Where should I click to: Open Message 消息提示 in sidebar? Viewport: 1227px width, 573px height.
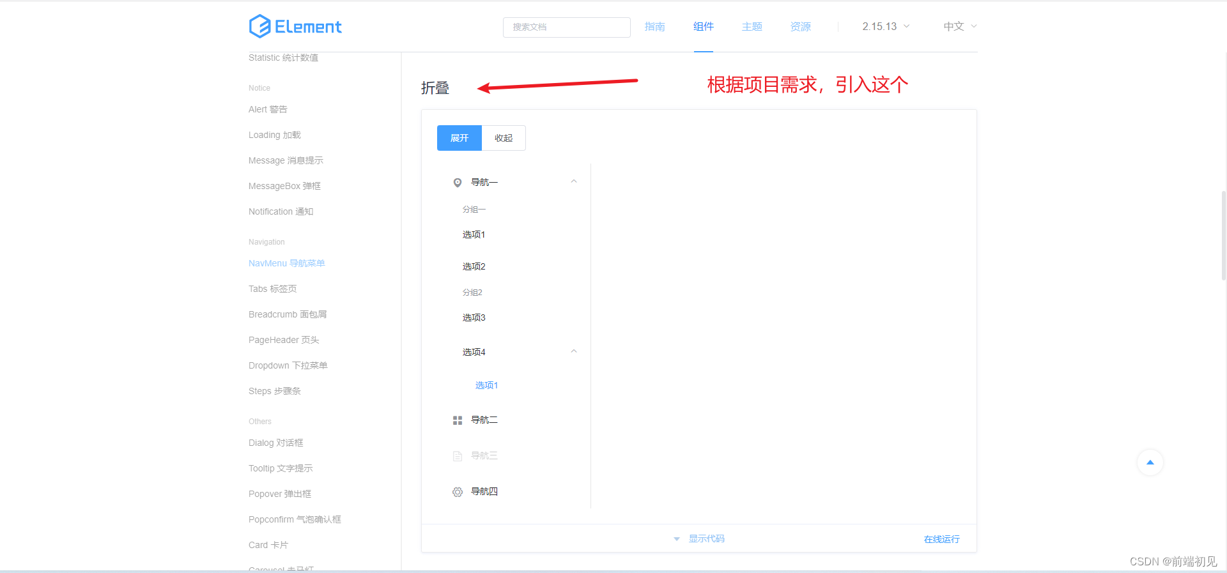click(286, 160)
